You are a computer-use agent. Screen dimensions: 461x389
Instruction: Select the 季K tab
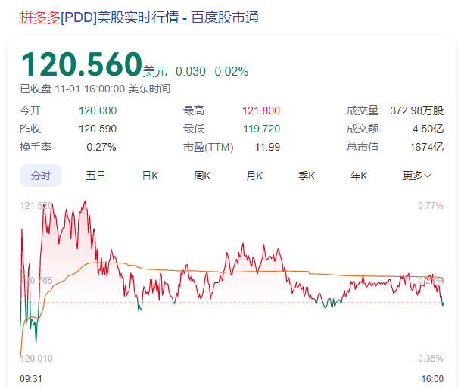click(x=307, y=176)
